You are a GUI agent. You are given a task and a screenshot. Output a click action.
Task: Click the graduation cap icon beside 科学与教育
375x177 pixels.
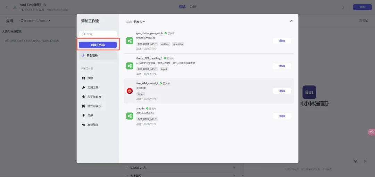coord(83,97)
